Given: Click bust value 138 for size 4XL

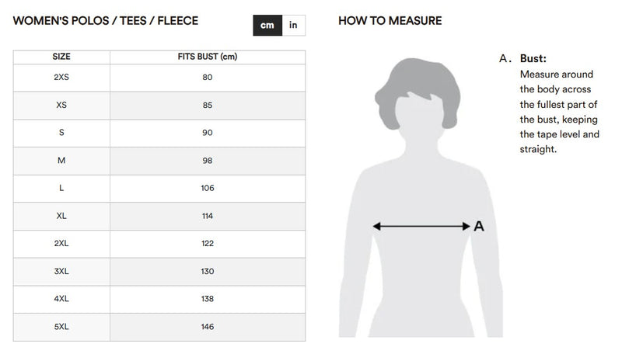Looking at the screenshot, I should click(208, 299).
